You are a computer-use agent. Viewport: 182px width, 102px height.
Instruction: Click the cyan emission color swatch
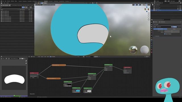coord(78,91)
